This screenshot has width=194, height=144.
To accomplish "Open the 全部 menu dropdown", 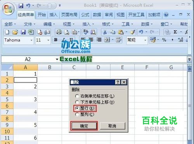I will point(10,24).
